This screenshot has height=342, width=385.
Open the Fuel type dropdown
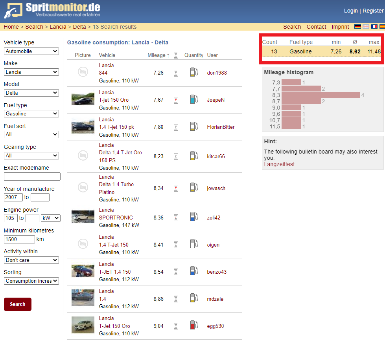pyautogui.click(x=31, y=114)
